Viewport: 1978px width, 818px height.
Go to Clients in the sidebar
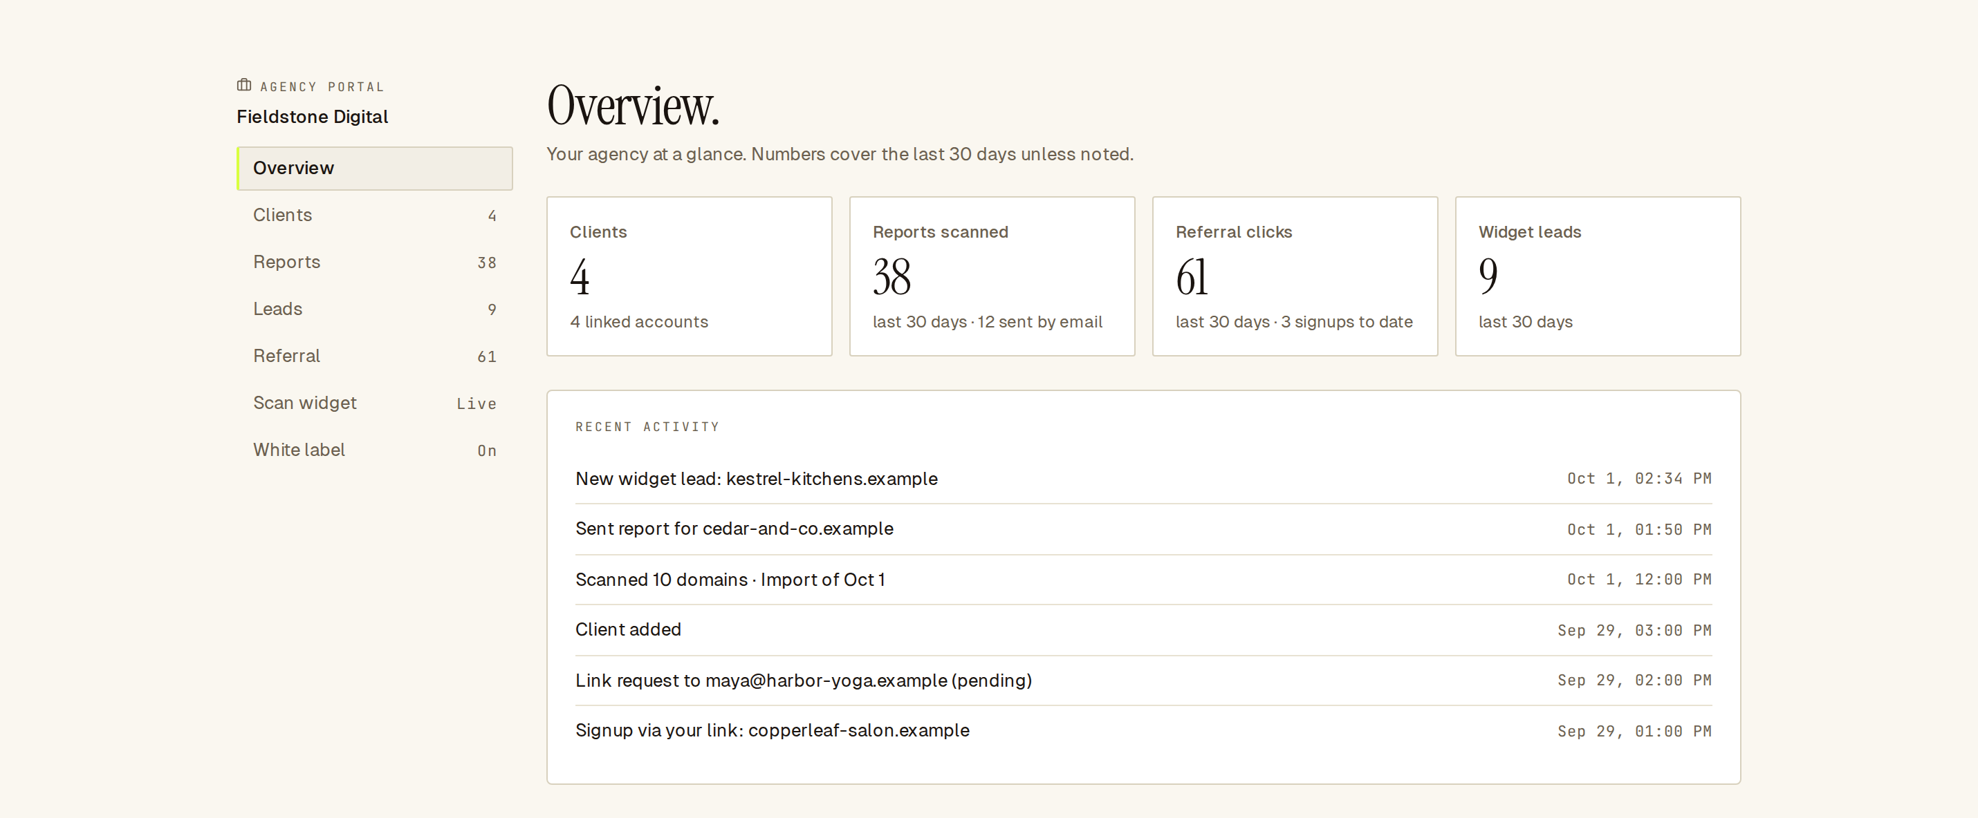[x=375, y=216]
